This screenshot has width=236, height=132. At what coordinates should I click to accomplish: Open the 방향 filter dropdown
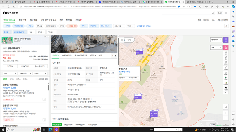[32, 32]
